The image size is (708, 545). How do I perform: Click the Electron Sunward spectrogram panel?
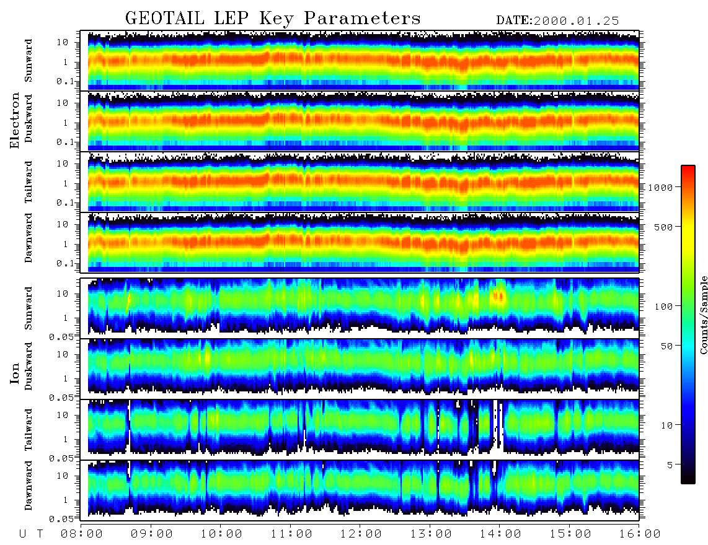[x=360, y=61]
